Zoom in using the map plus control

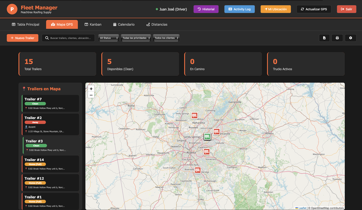point(91,89)
